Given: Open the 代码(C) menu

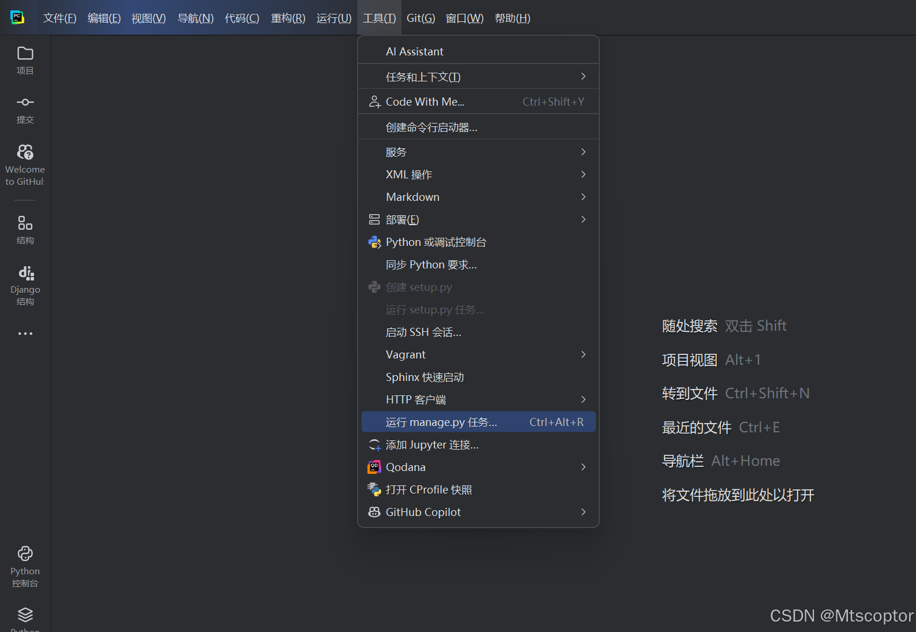Looking at the screenshot, I should [242, 18].
